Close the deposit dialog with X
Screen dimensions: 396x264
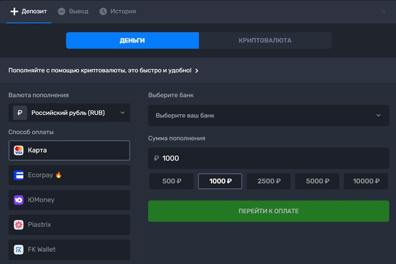tap(383, 11)
